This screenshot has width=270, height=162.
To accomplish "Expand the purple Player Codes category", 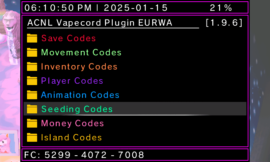I will (x=72, y=81).
